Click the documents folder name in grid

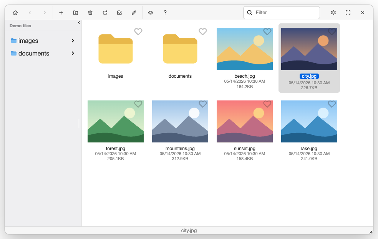[x=180, y=76]
